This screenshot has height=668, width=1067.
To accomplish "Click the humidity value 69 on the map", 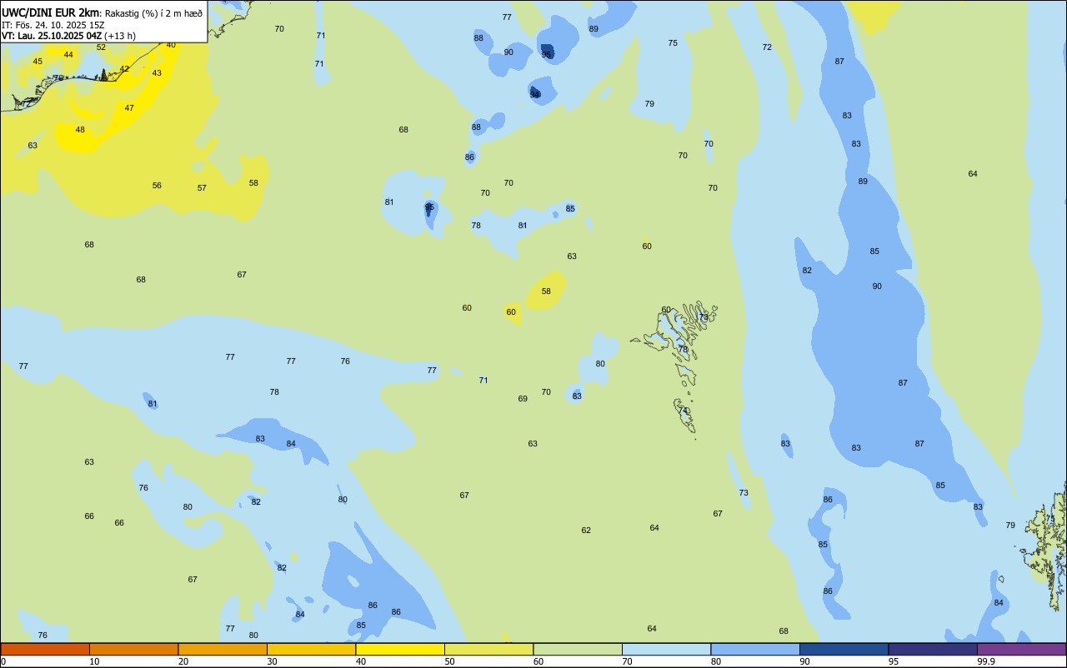I will tap(523, 399).
